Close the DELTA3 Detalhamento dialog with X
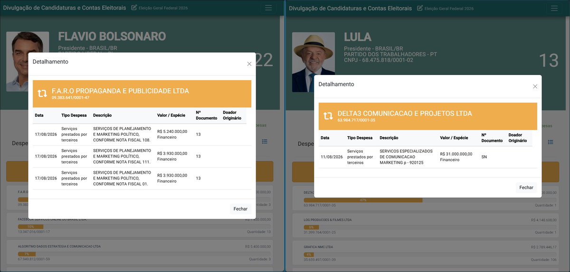This screenshot has height=272, width=570. click(x=535, y=86)
